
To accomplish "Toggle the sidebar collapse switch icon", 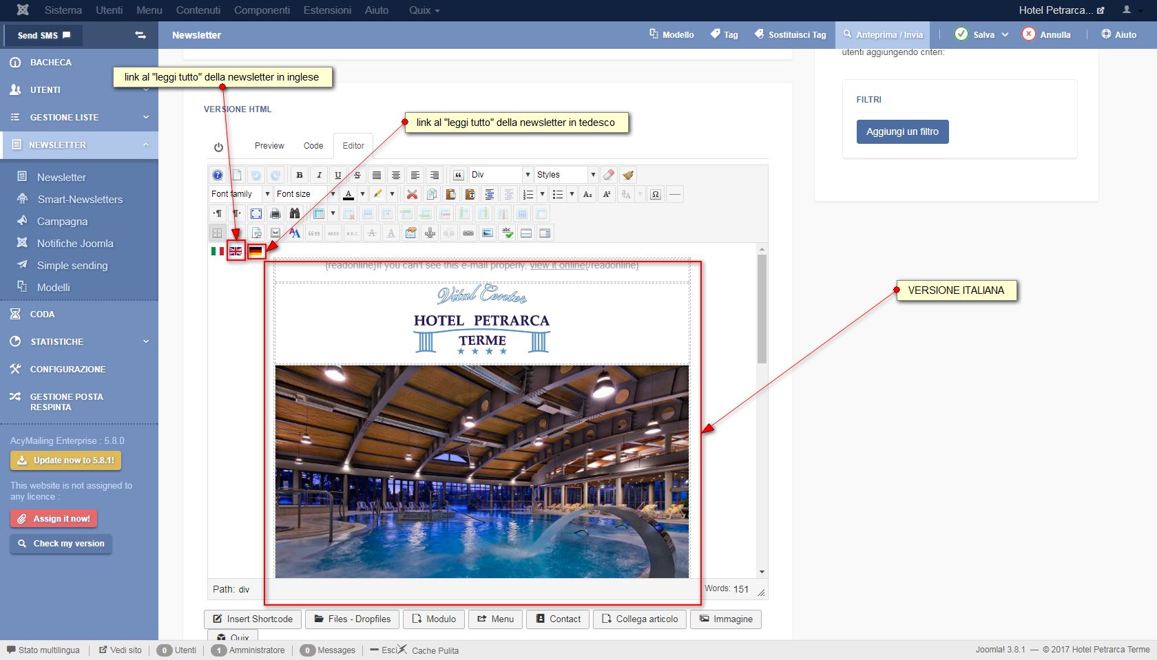I will tap(140, 35).
